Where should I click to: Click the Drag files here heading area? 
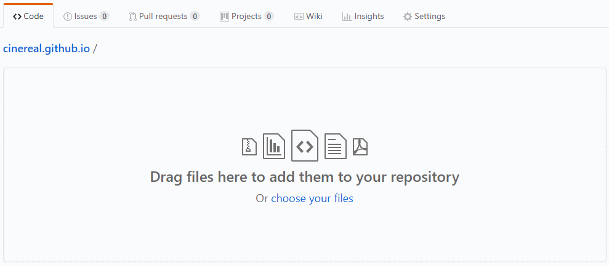(305, 177)
